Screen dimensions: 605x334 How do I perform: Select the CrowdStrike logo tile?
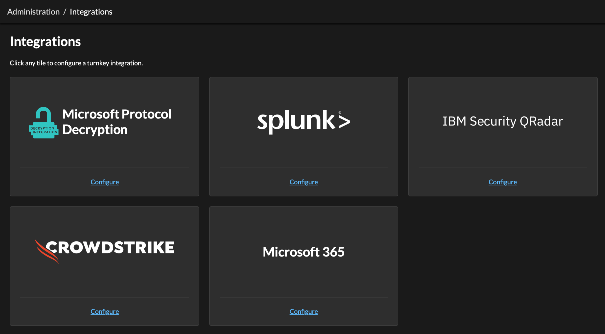tap(105, 266)
